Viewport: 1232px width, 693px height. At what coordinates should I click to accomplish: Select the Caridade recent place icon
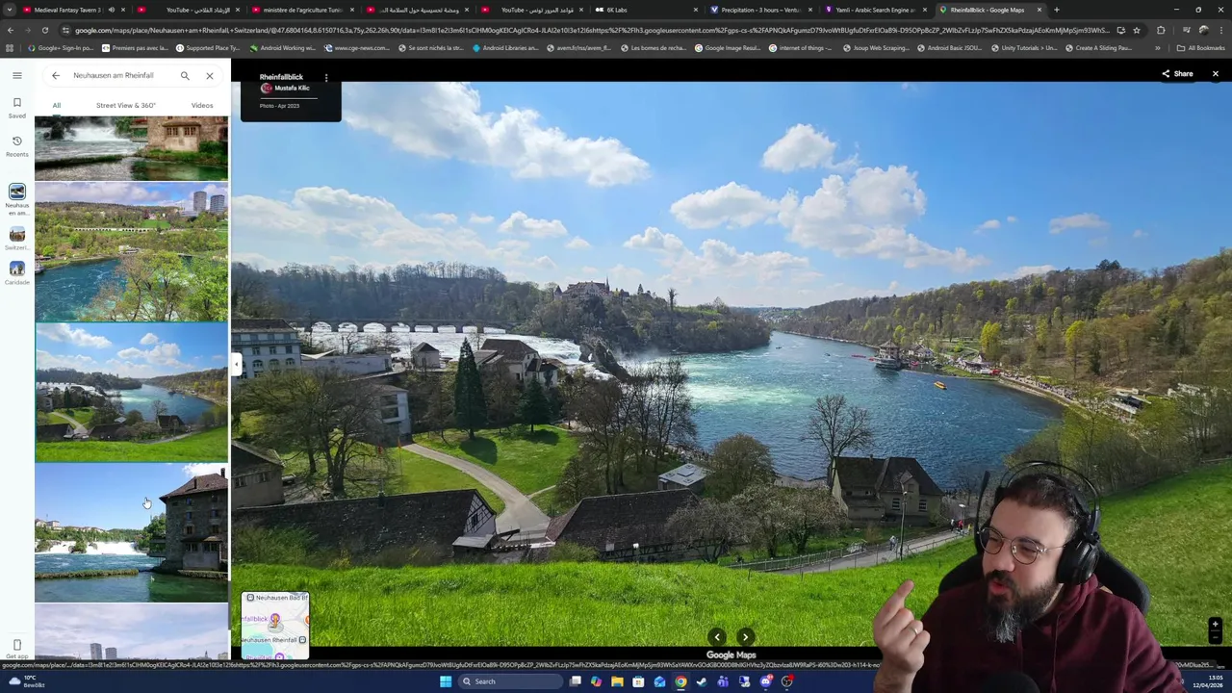[x=16, y=269]
